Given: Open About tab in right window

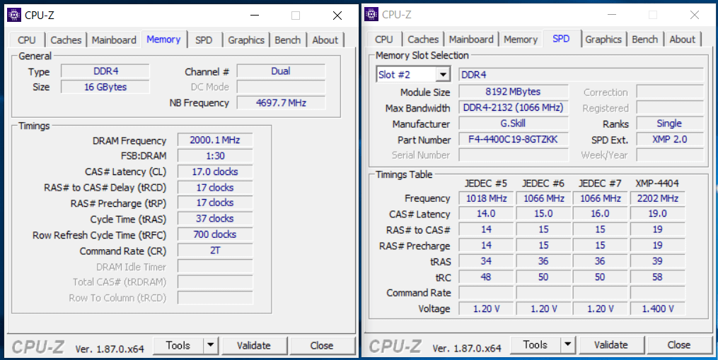Looking at the screenshot, I should coord(683,40).
